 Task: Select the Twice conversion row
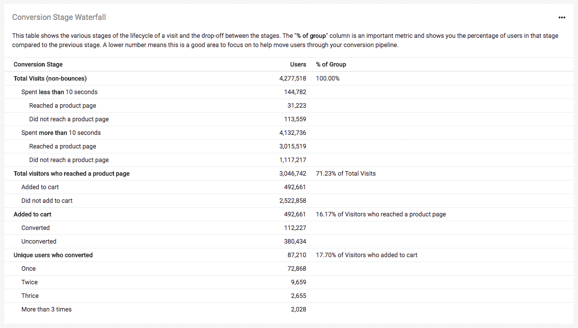pos(30,282)
